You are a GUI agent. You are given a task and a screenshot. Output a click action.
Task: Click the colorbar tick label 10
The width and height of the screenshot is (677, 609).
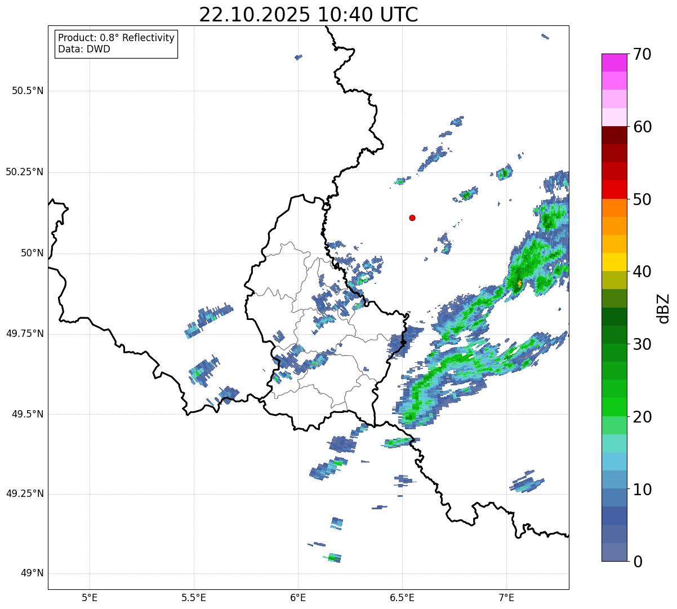point(642,490)
